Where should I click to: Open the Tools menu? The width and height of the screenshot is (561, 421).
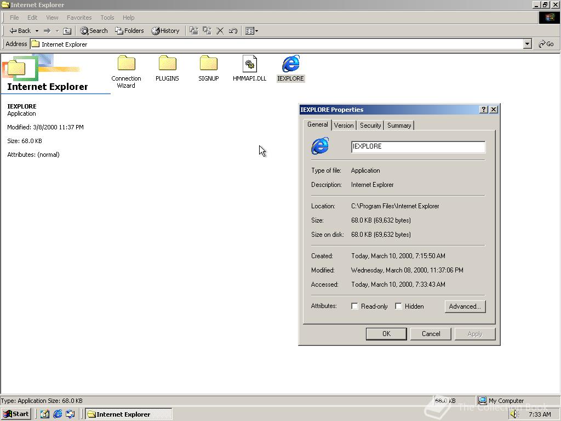[107, 18]
